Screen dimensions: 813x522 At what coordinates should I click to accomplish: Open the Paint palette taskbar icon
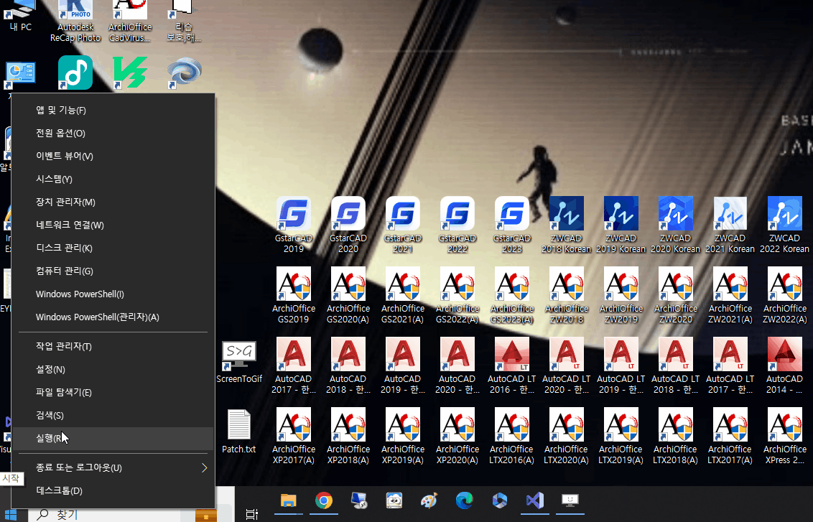pyautogui.click(x=429, y=500)
